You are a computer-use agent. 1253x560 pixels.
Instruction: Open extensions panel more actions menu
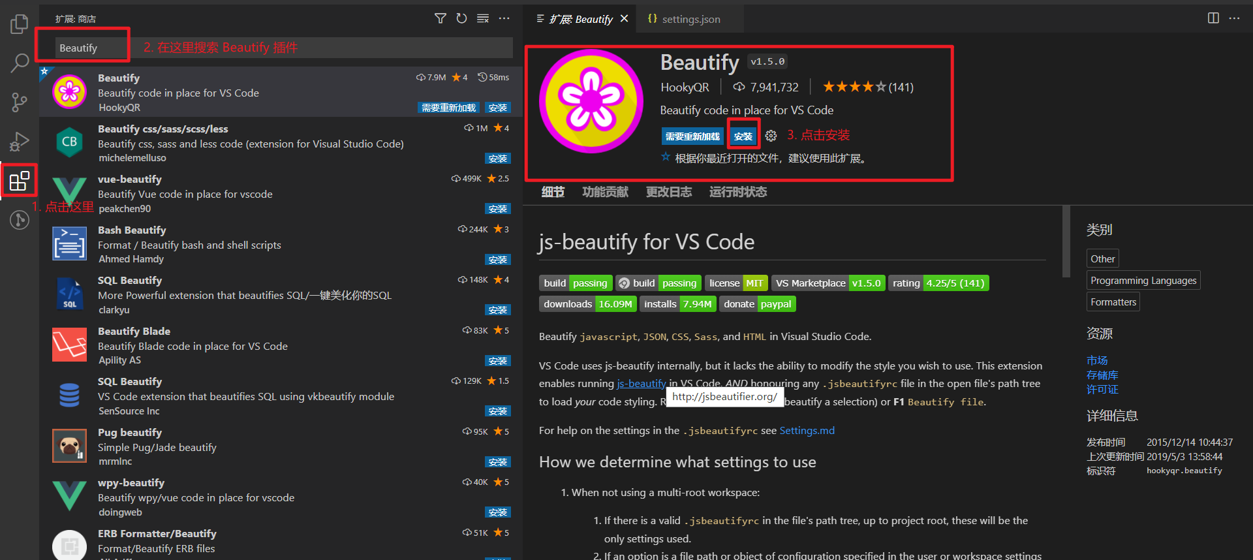[x=504, y=18]
